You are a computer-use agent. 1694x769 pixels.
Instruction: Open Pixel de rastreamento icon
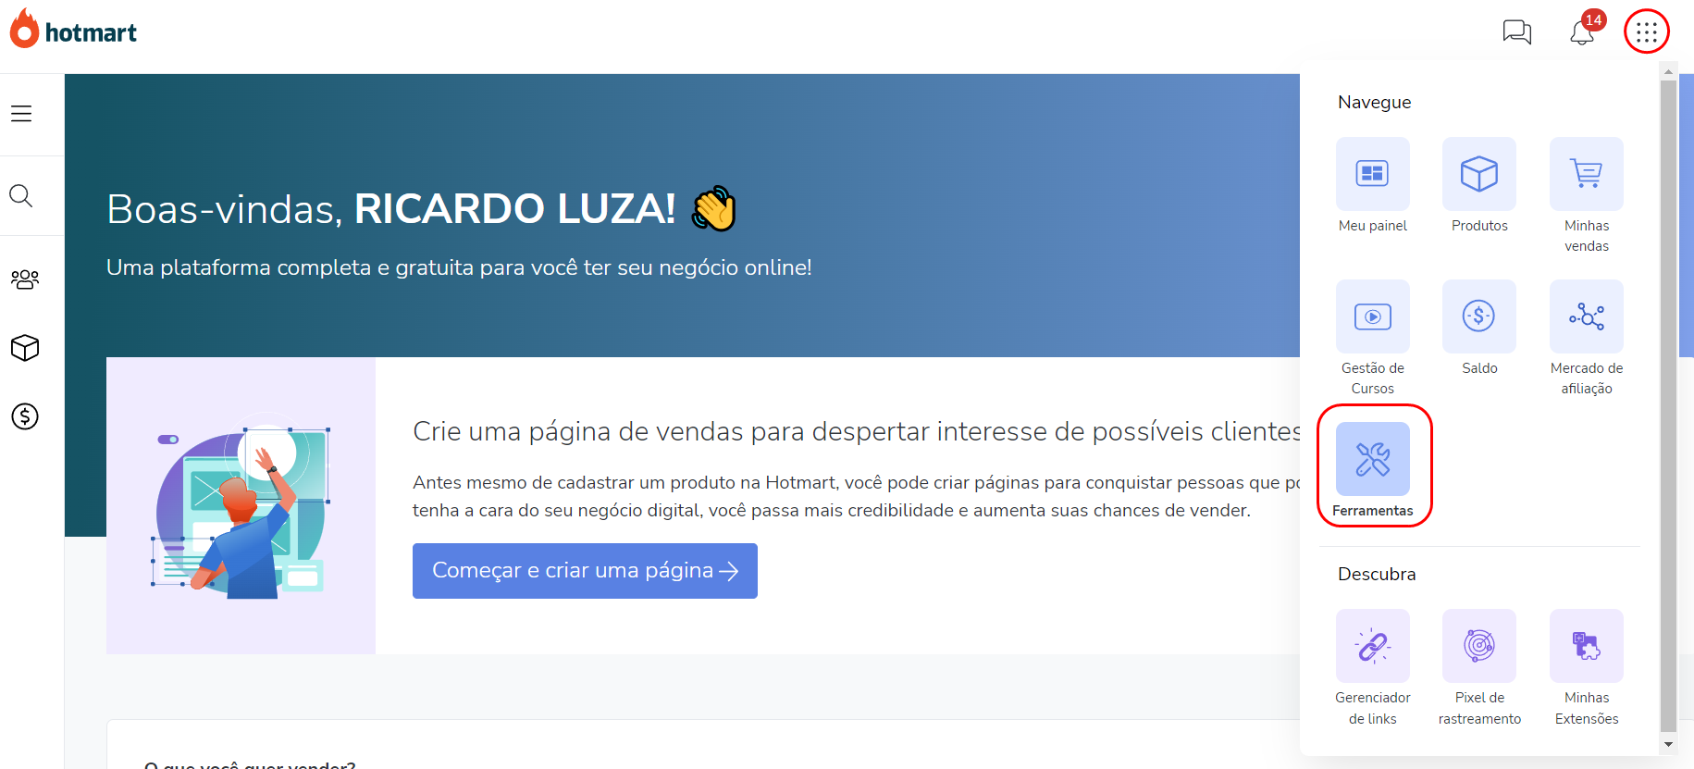(x=1479, y=646)
